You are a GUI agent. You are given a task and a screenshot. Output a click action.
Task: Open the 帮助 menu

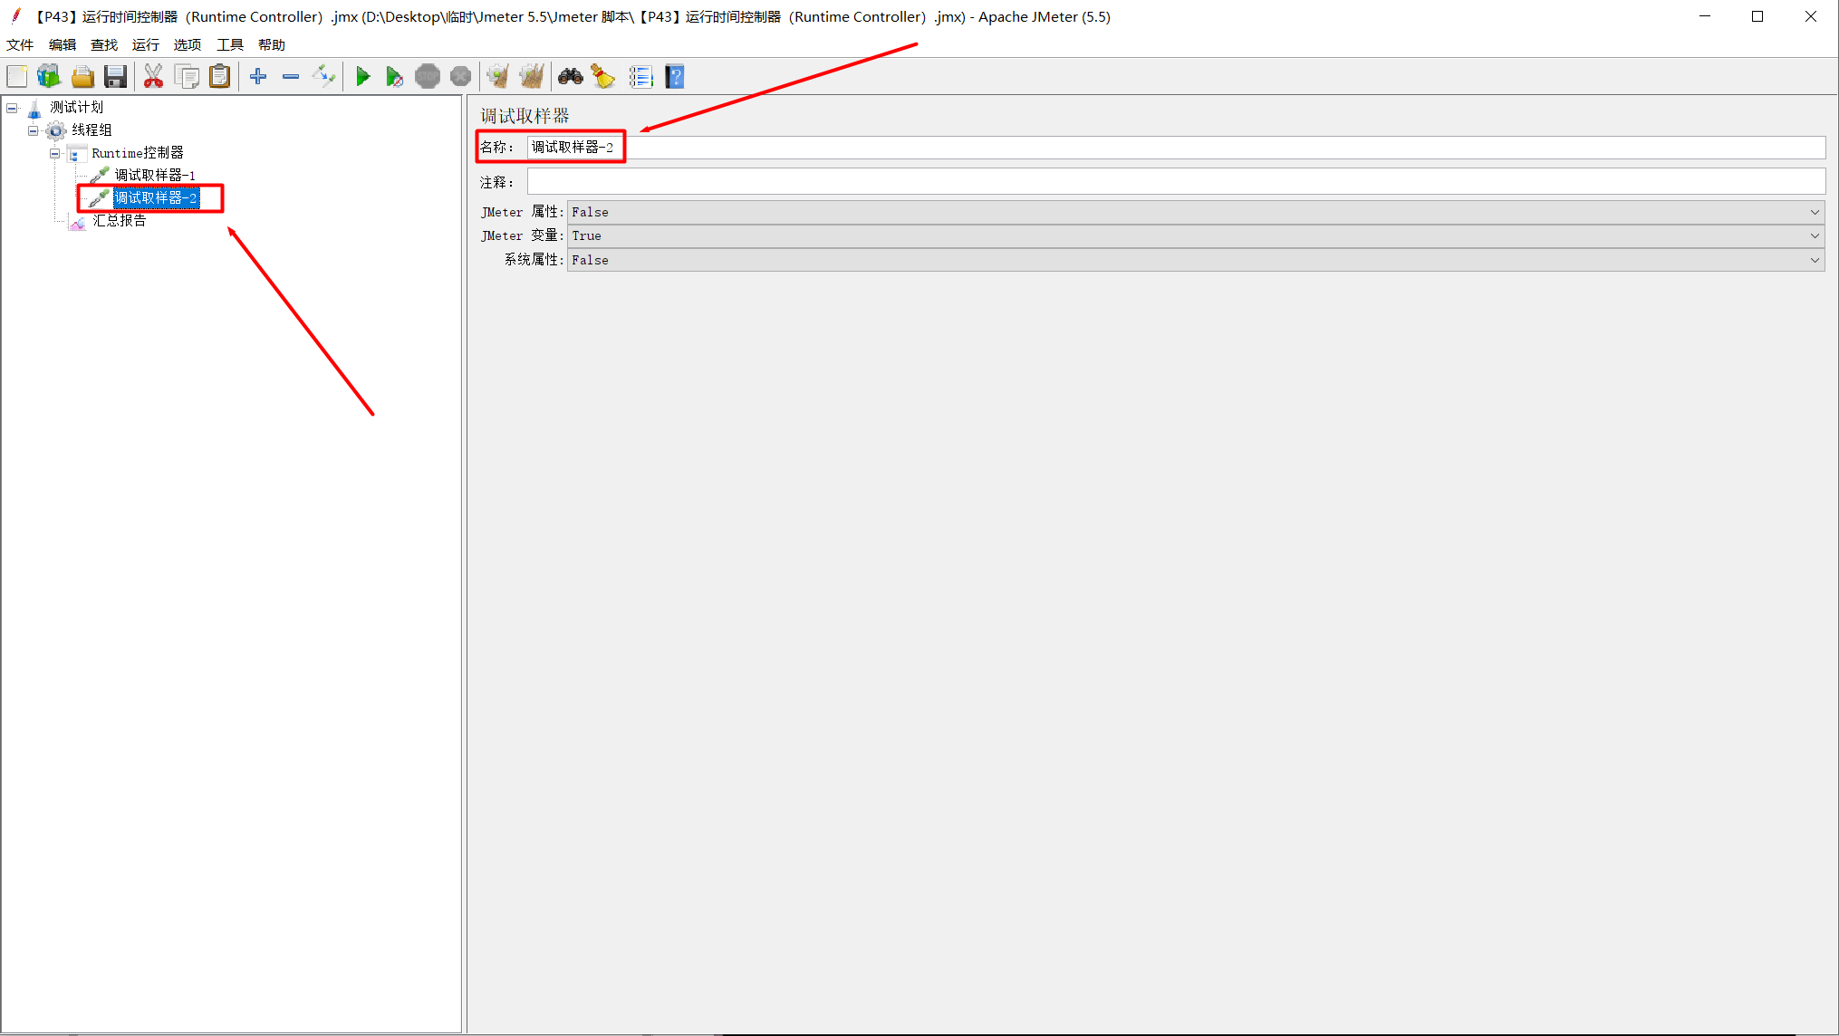(272, 44)
